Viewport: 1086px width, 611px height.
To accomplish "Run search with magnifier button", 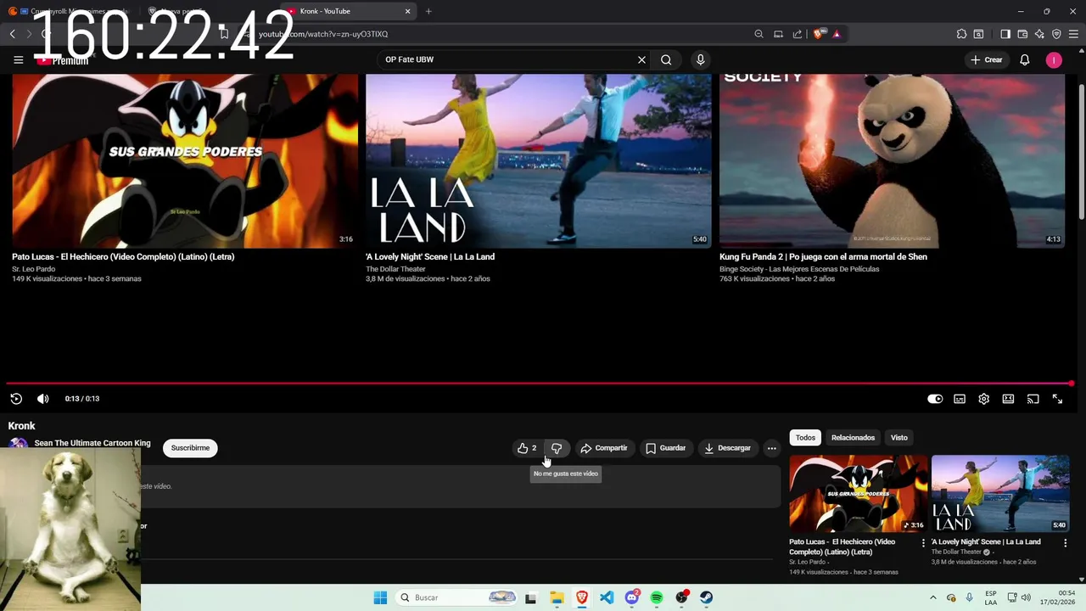I will [x=666, y=59].
